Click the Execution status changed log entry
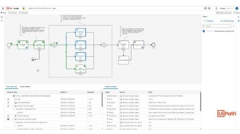The width and height of the screenshot is (240, 134). coord(219,31)
